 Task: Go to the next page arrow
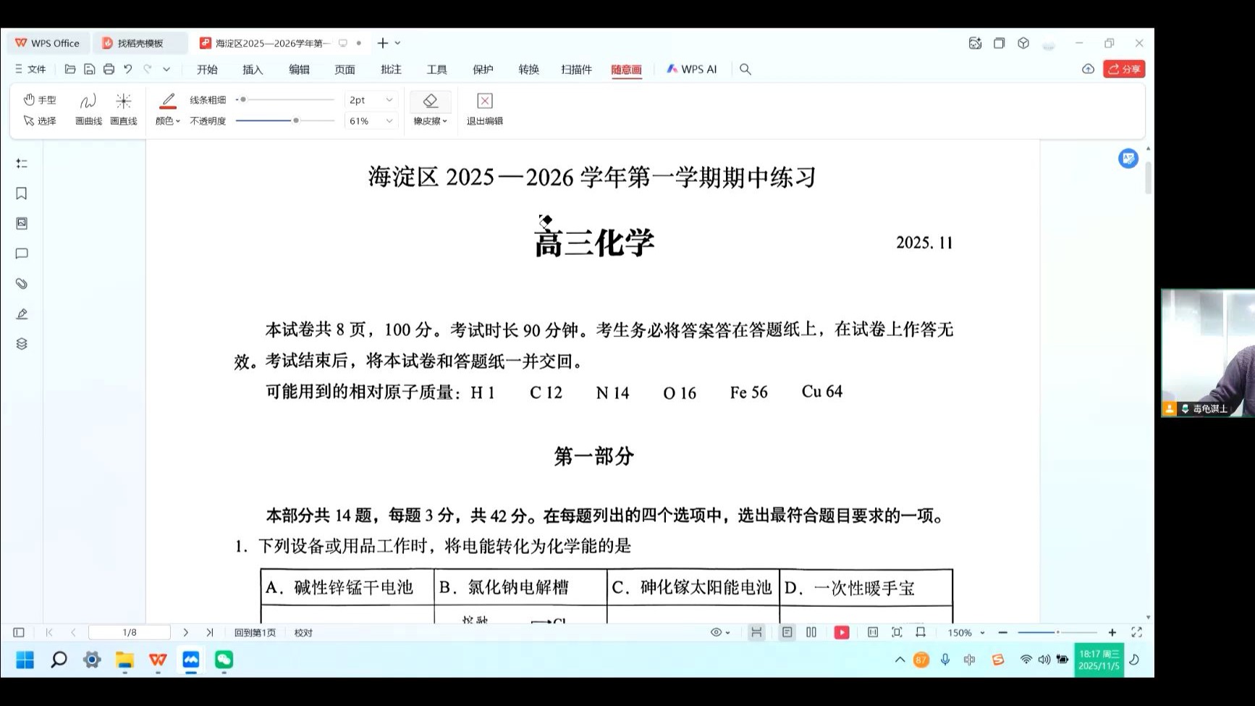pyautogui.click(x=186, y=633)
